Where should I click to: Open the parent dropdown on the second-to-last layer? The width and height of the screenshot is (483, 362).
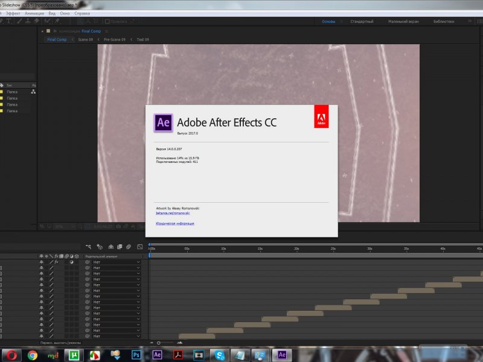tap(116, 330)
